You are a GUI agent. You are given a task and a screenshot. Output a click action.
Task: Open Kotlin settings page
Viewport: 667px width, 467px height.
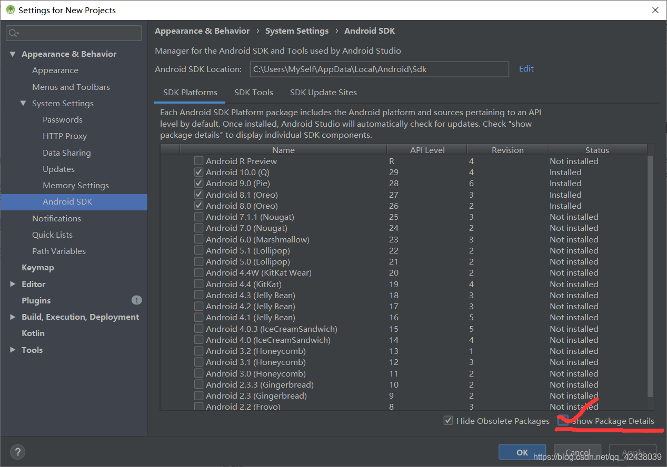click(33, 333)
